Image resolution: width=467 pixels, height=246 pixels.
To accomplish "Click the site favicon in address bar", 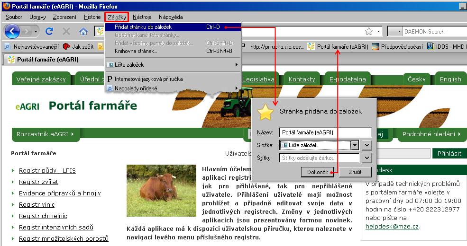I will click(x=99, y=31).
